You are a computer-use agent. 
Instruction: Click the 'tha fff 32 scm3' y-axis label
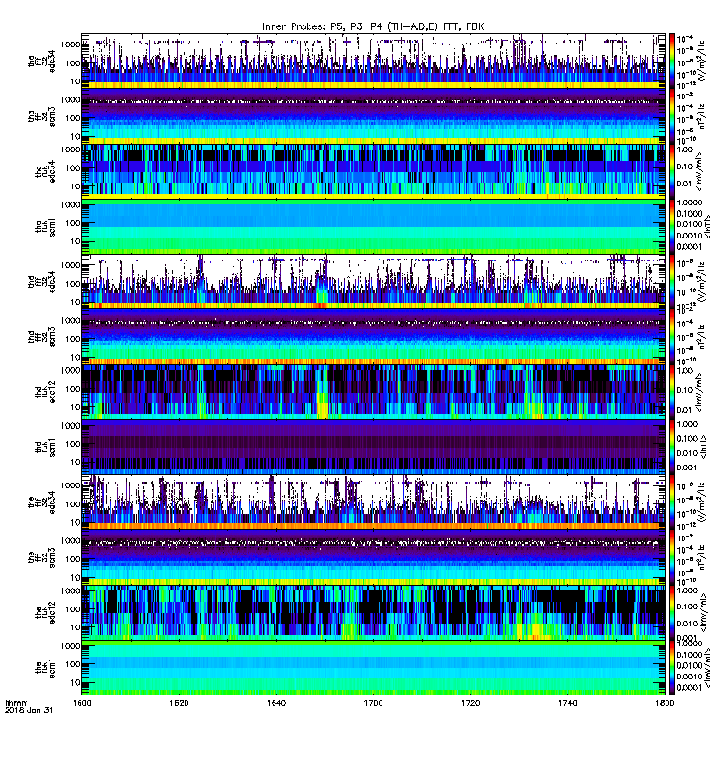point(42,116)
